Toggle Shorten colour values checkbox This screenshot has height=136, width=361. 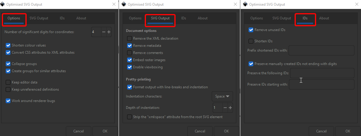(x=8, y=45)
